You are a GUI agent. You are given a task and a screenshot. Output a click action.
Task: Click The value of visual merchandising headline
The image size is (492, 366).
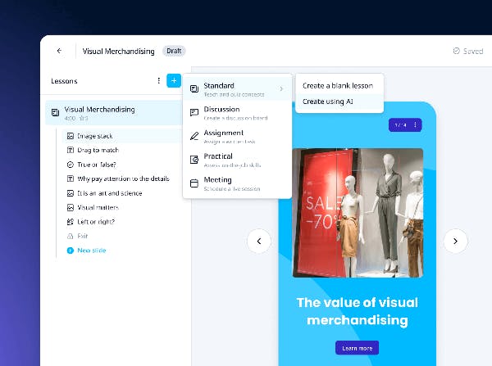click(358, 311)
